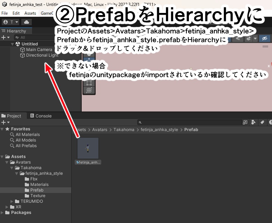This screenshot has height=223, width=272.
Task: Click the Unity scene icon beside Untitled
Action: (18, 44)
